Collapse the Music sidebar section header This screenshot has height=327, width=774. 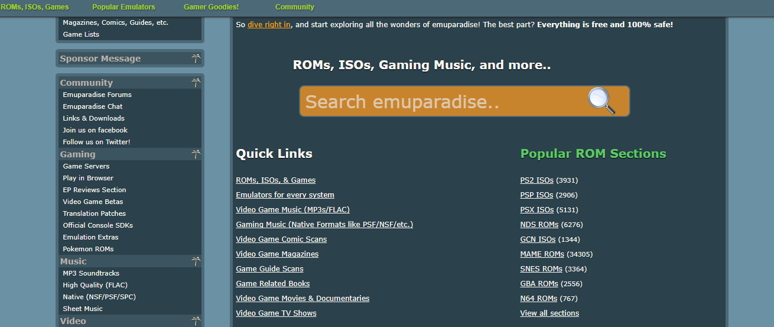point(129,261)
